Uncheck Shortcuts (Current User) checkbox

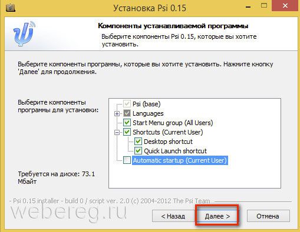(127, 132)
